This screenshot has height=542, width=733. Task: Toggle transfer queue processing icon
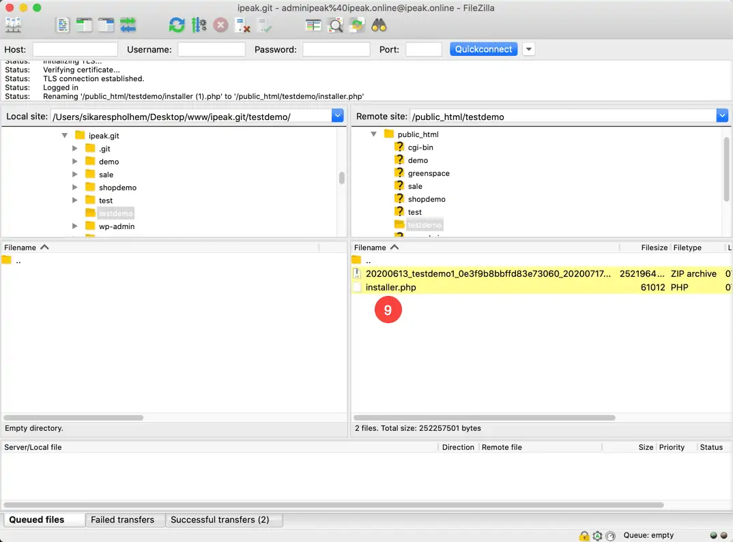coord(199,25)
